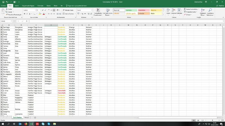Click Soma Automática sigma icon
Image resolution: width=225 pixels, height=126 pixels.
(x=185, y=9)
